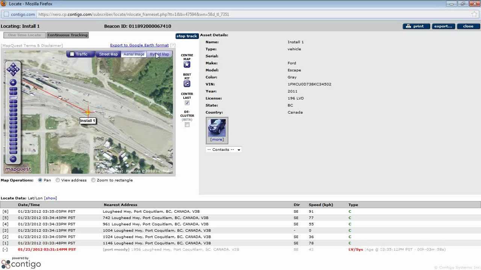Switch to Aerial Image view
Screen dimensions: 481x270
tap(134, 54)
